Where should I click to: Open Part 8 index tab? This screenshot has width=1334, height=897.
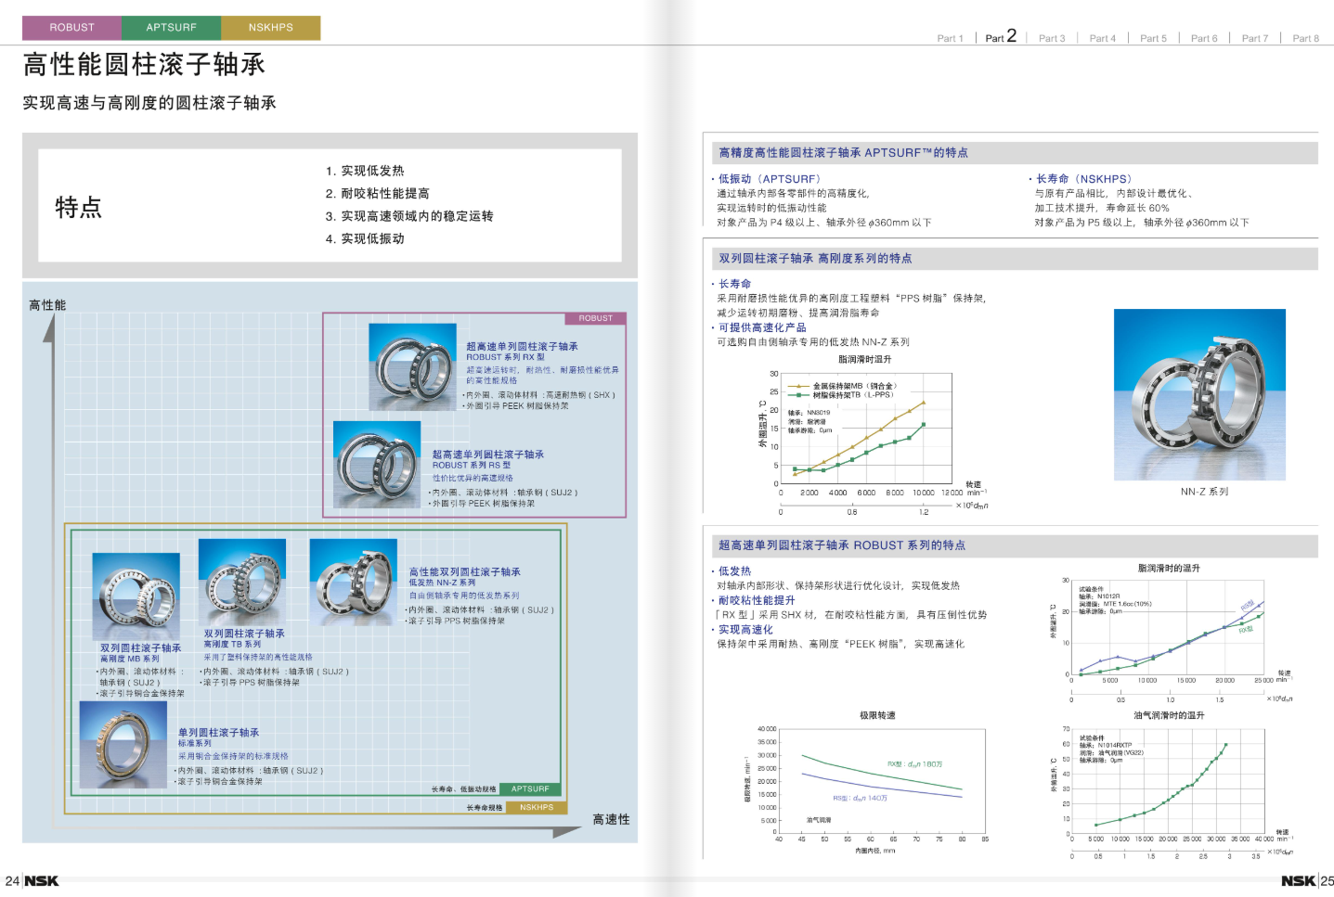pos(1305,38)
